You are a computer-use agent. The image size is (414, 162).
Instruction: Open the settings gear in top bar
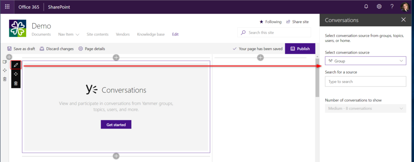point(379,7)
